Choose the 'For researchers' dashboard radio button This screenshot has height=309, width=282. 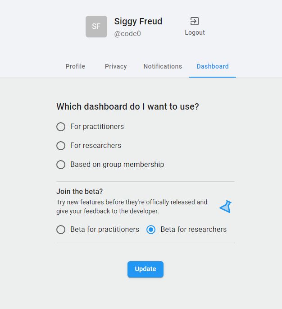(61, 146)
